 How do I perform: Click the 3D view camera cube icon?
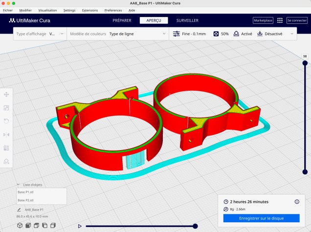coord(20,225)
